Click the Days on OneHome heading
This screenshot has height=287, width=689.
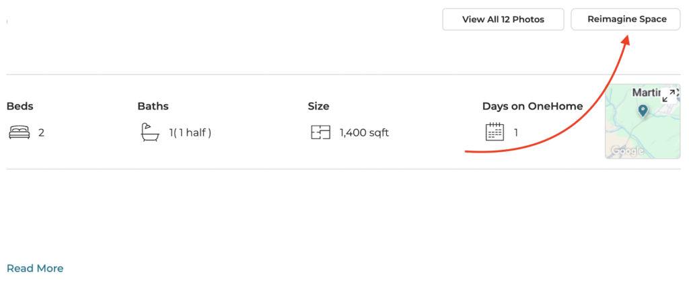coord(533,106)
